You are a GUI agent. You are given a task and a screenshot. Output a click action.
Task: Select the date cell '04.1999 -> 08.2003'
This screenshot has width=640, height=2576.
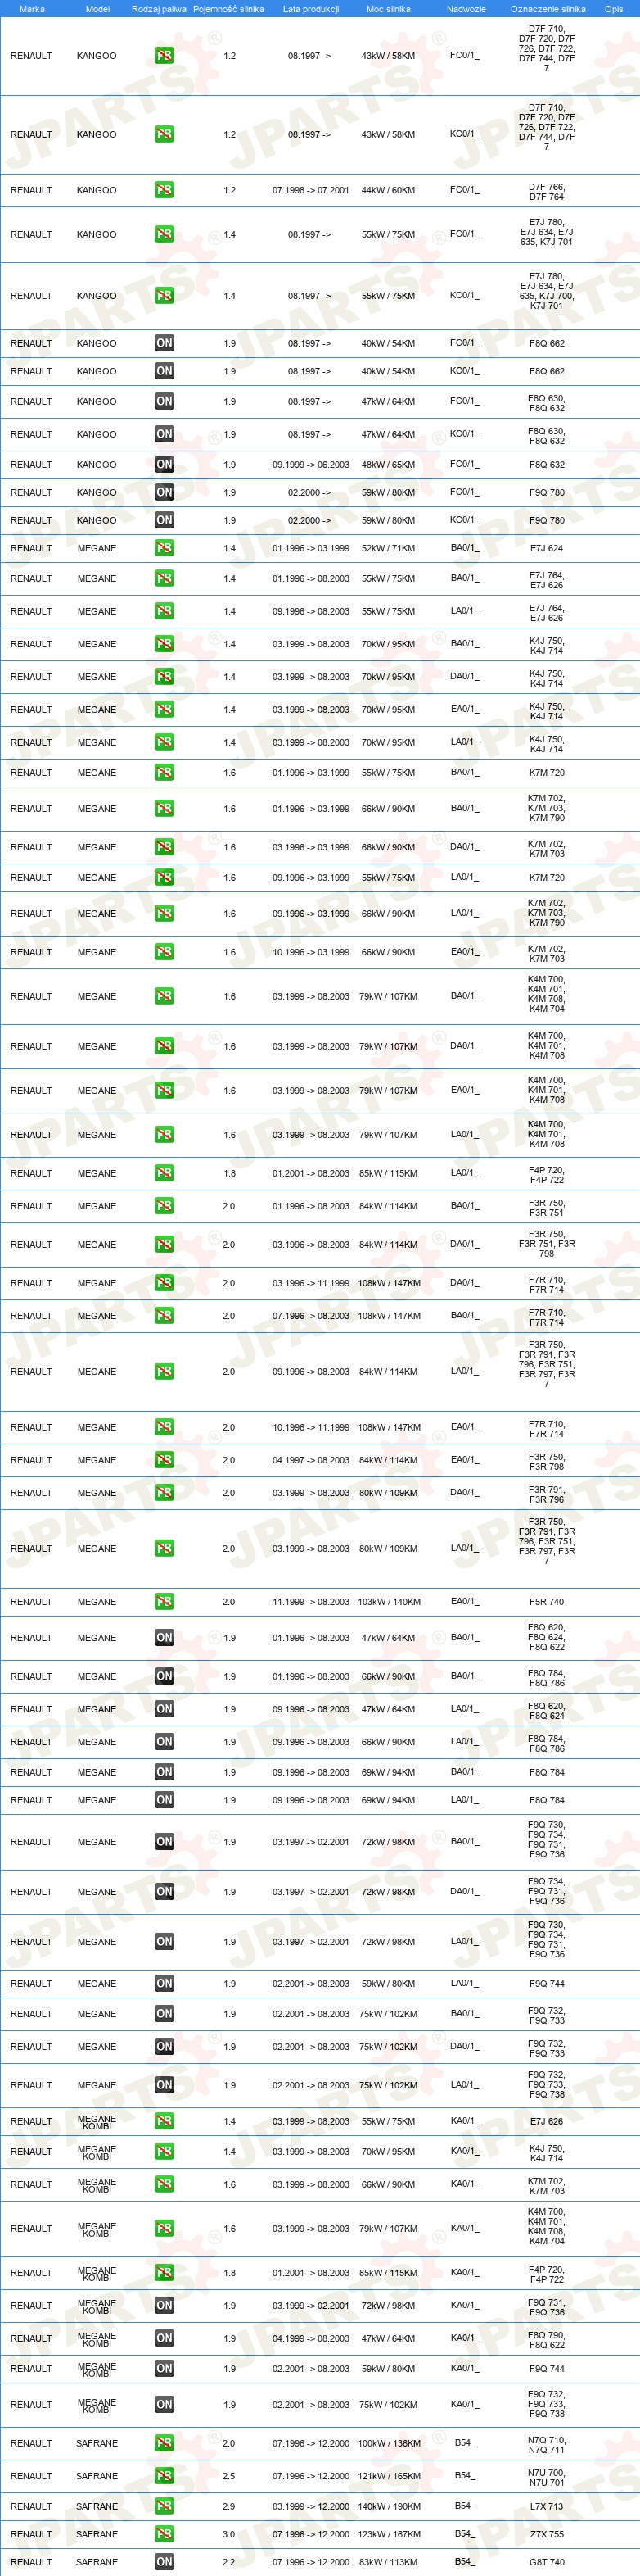[310, 2339]
